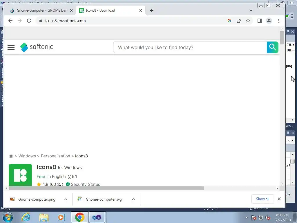Open the Chrome side panel
This screenshot has height=223, width=297.
pos(260,21)
